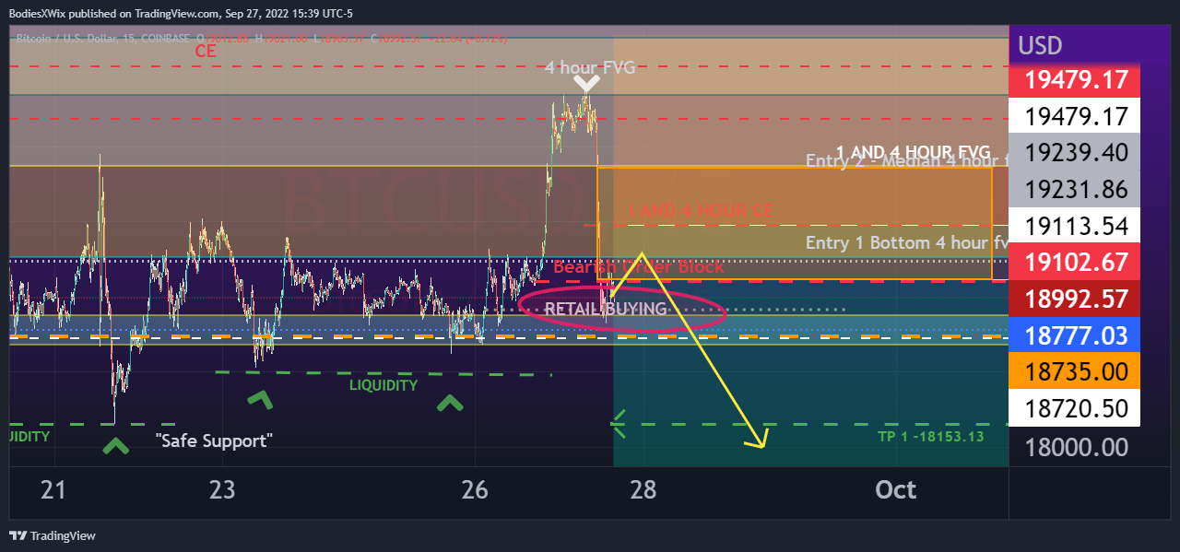Click the green LIQUIDITY label
This screenshot has width=1180, height=552.
tap(383, 385)
